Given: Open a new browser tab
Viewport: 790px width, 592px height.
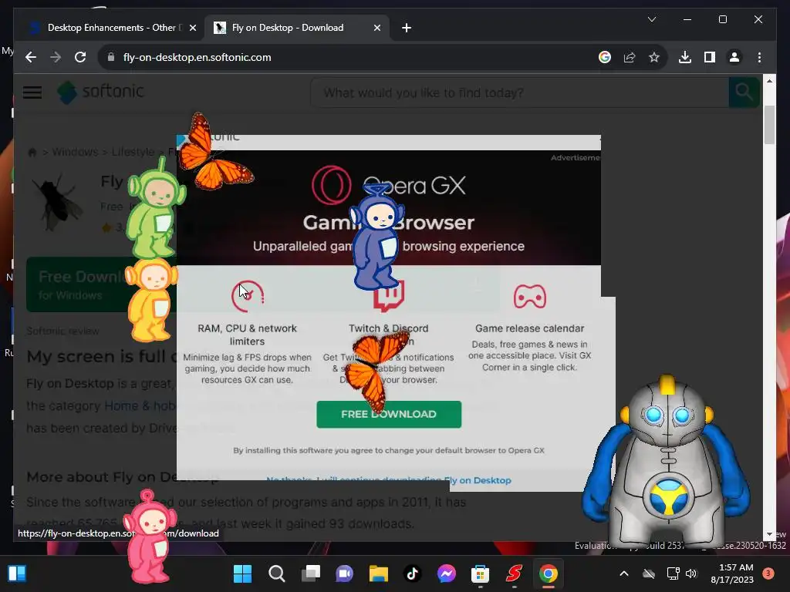Looking at the screenshot, I should click(407, 28).
